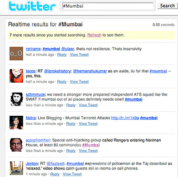Image resolution: width=178 pixels, height=177 pixels.
Task: Open scorpfromhell's avatar image
Action: [x=16, y=145]
